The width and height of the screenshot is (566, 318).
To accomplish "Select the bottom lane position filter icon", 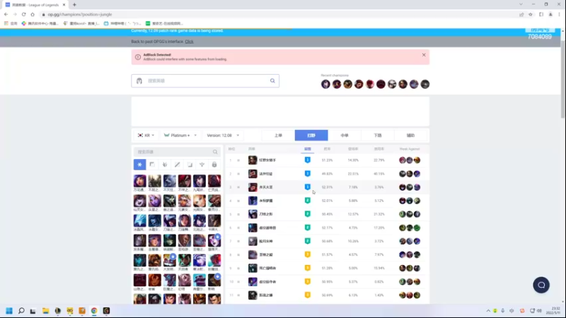I will tap(190, 165).
